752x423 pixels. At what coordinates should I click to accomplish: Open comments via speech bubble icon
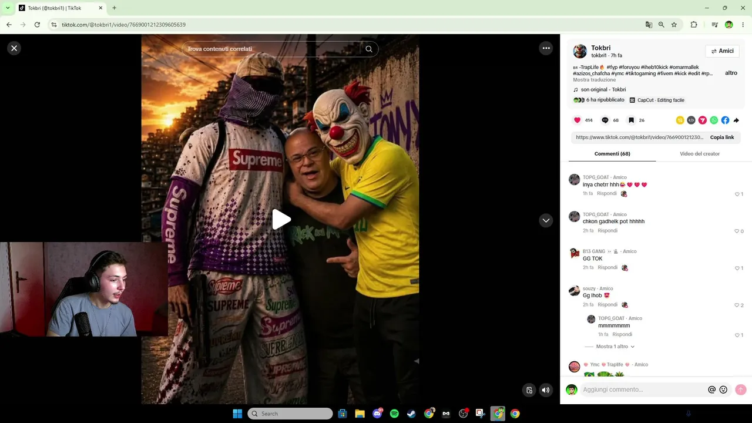605,120
